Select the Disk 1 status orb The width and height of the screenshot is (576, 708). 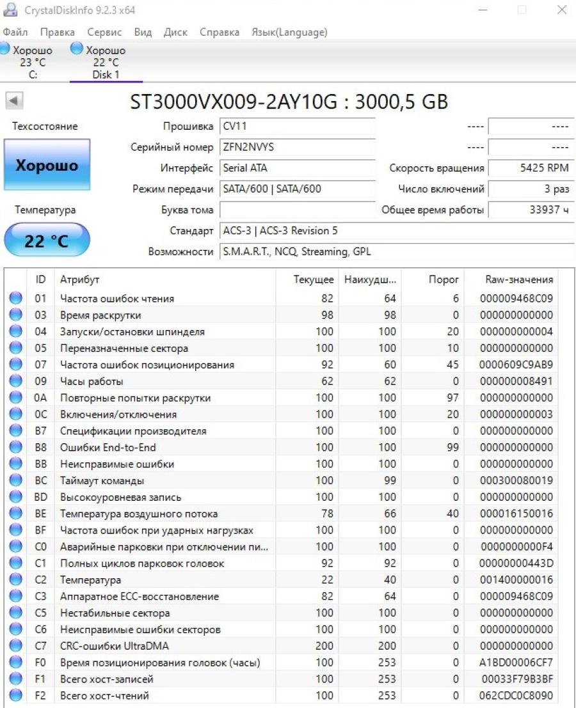(x=77, y=48)
